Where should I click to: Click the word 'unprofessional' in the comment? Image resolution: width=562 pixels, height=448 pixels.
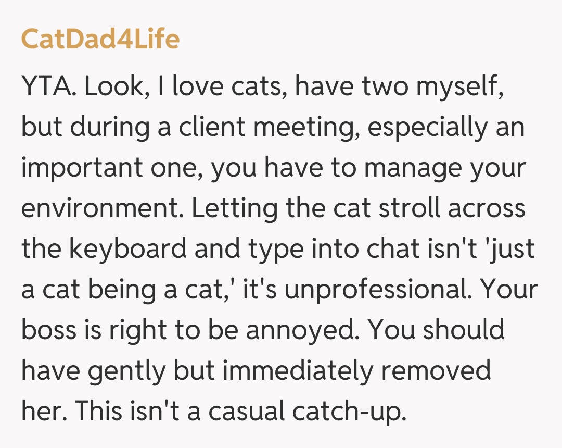click(379, 289)
